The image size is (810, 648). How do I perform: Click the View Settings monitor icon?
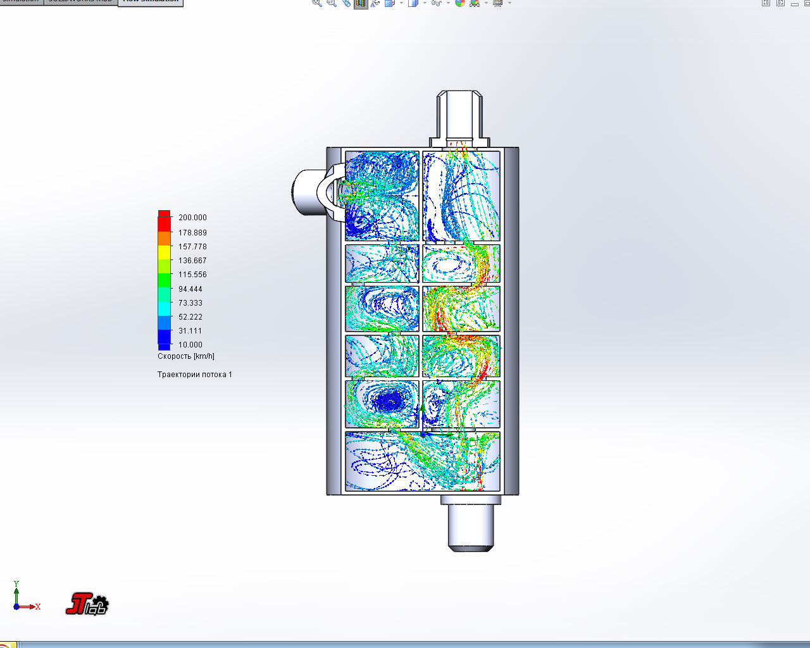pyautogui.click(x=498, y=3)
